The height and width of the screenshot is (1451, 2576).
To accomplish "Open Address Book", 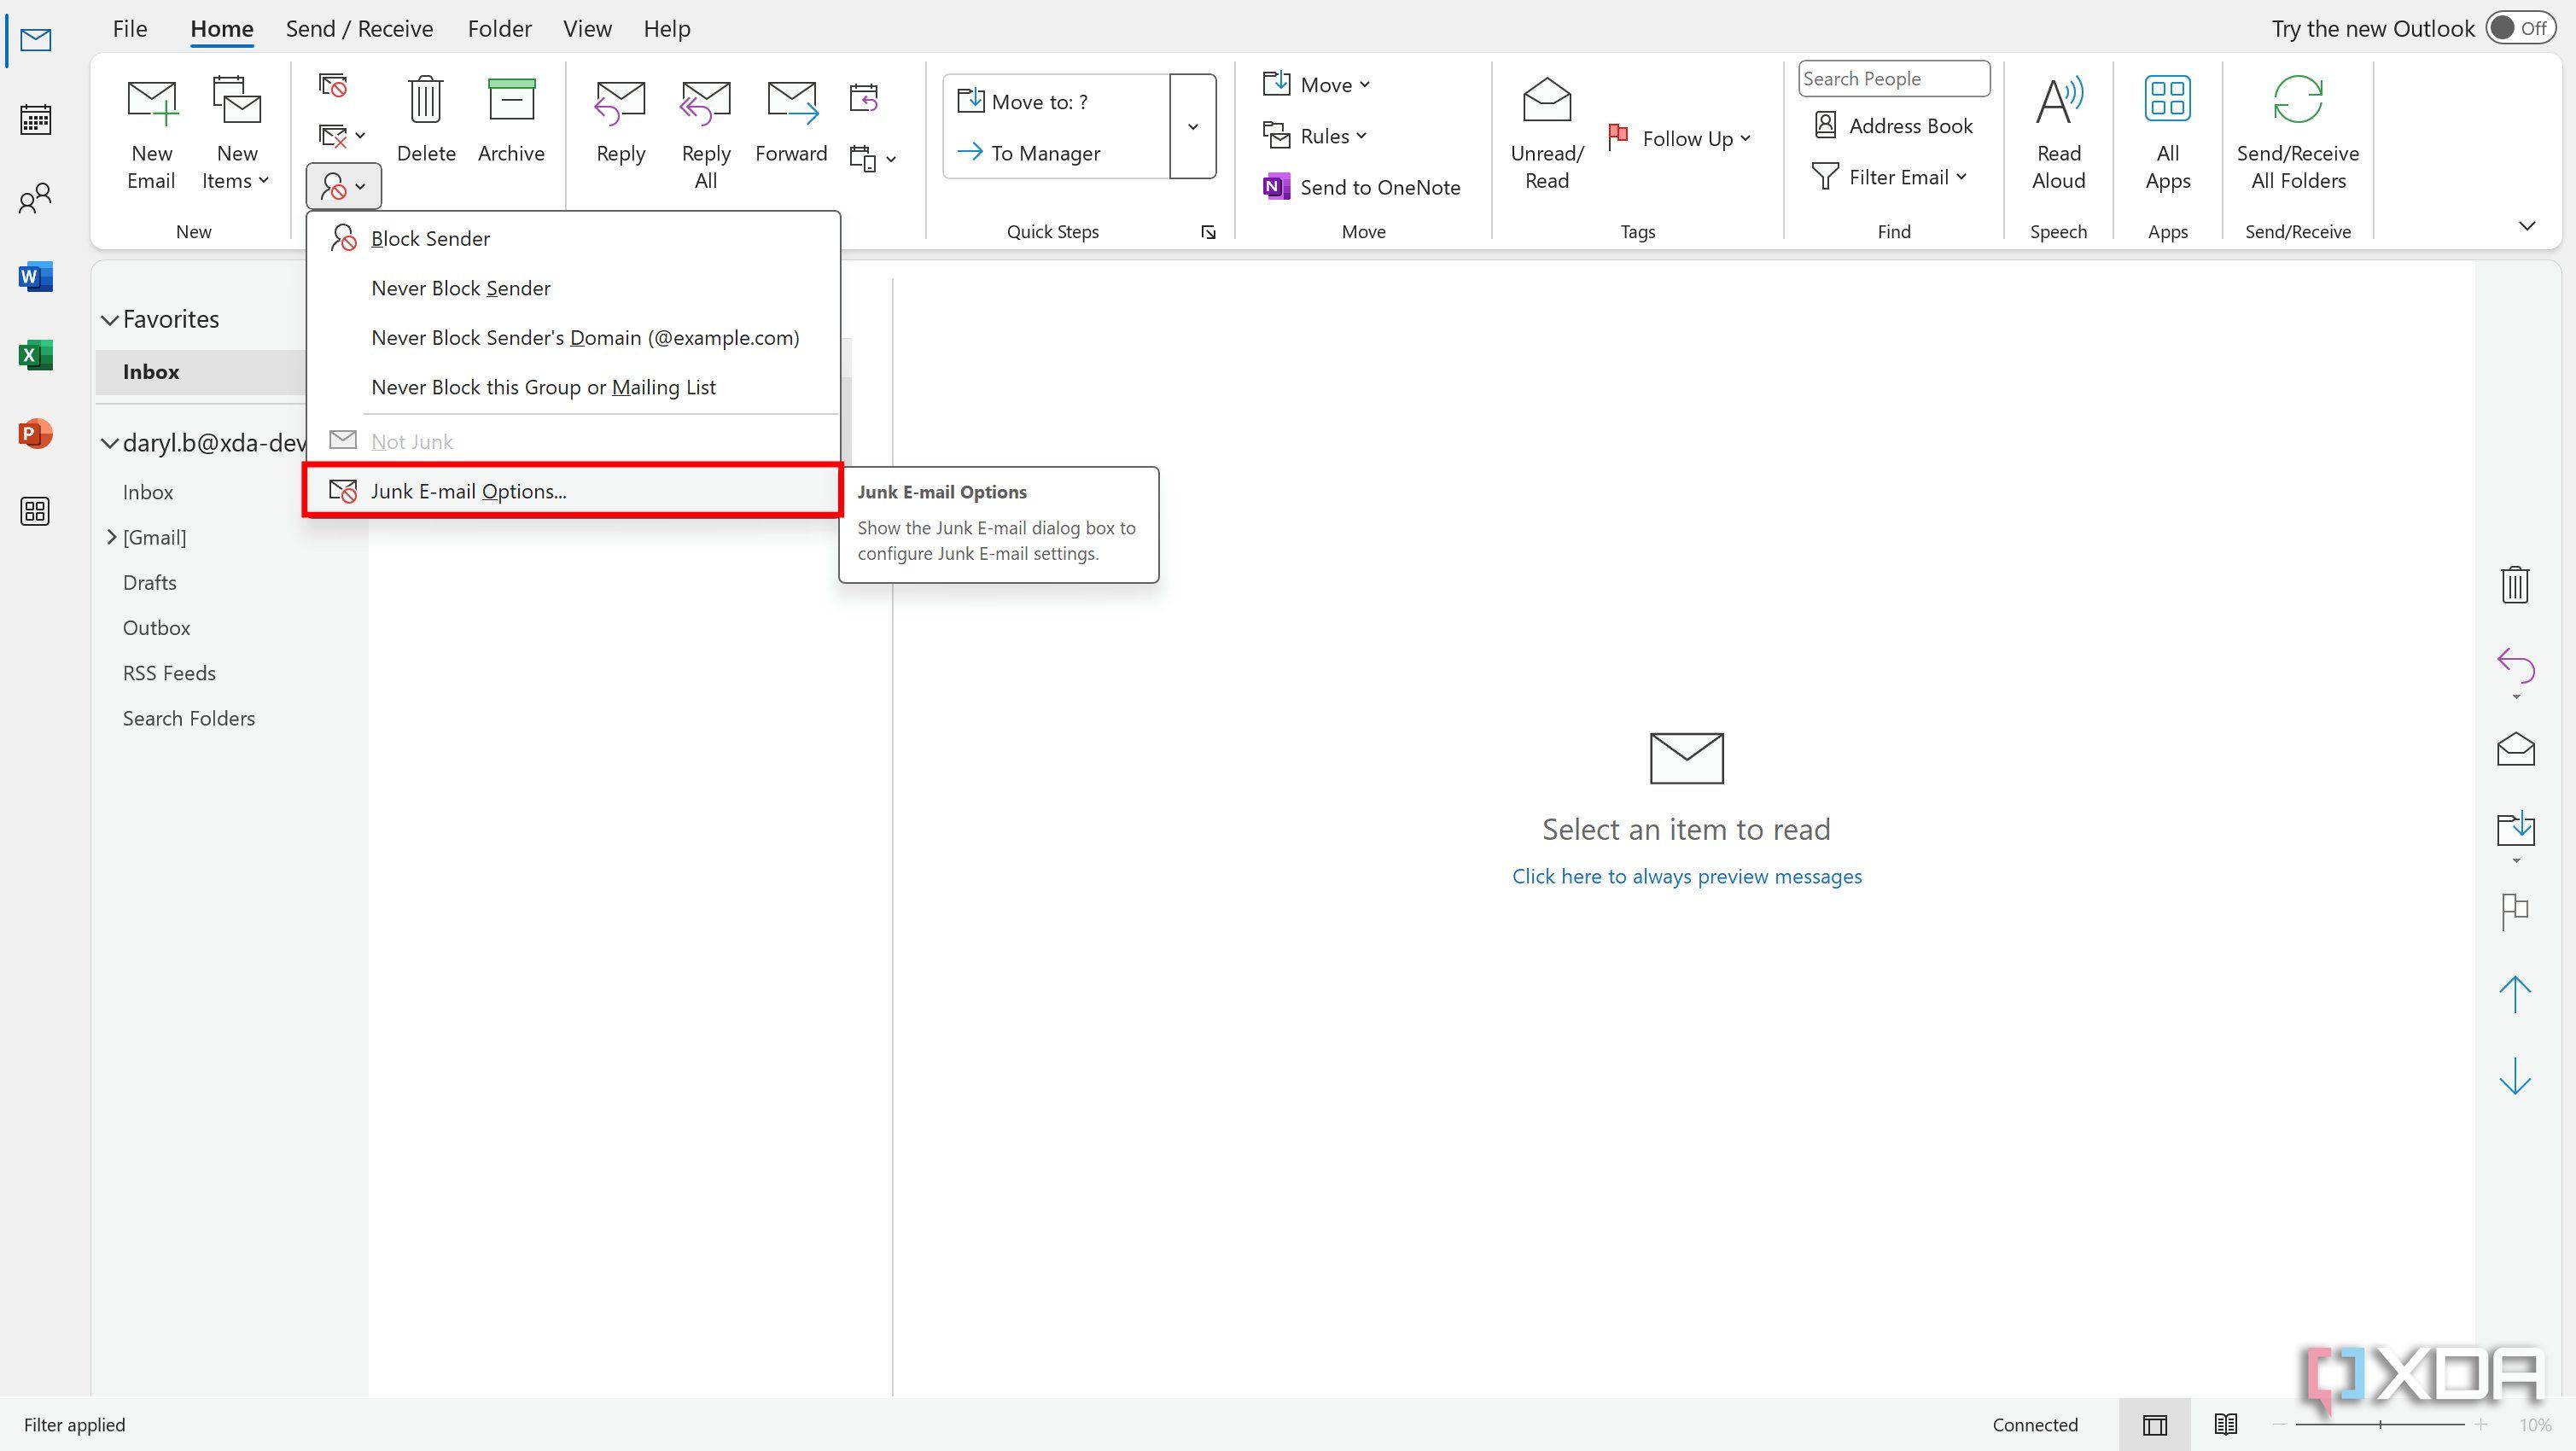I will [1893, 126].
